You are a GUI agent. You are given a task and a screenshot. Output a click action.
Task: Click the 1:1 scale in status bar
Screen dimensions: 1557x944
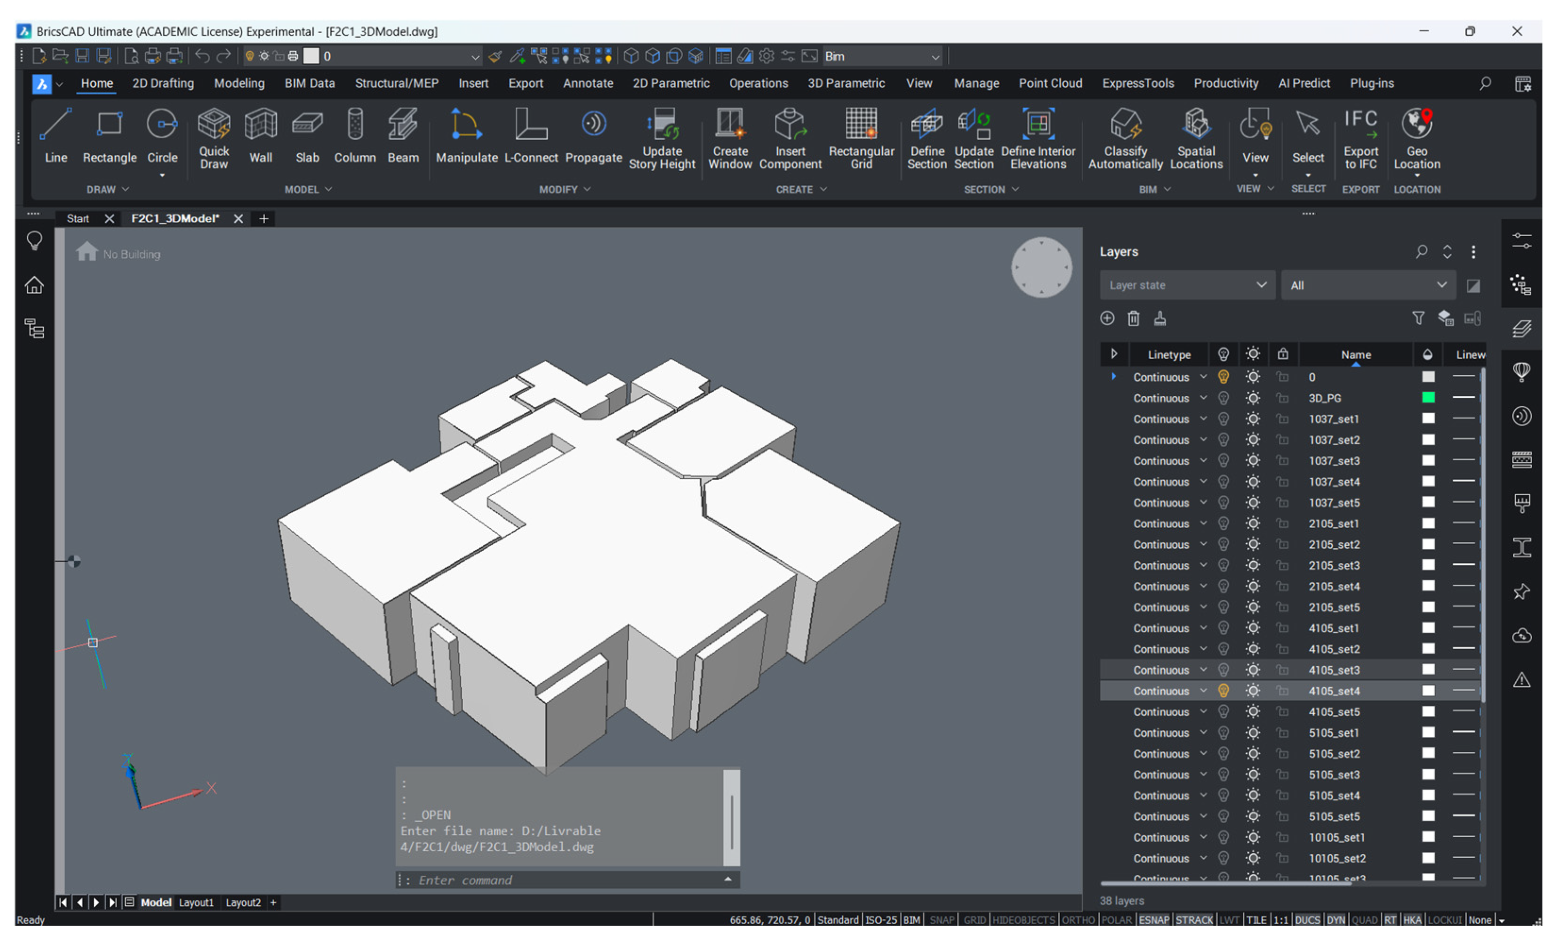tap(1280, 920)
